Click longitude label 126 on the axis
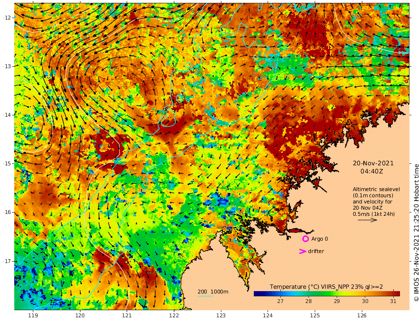419x324 pixels. pos(362,315)
